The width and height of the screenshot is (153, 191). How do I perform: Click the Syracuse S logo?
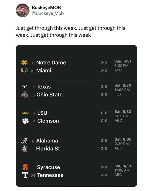tap(25, 167)
